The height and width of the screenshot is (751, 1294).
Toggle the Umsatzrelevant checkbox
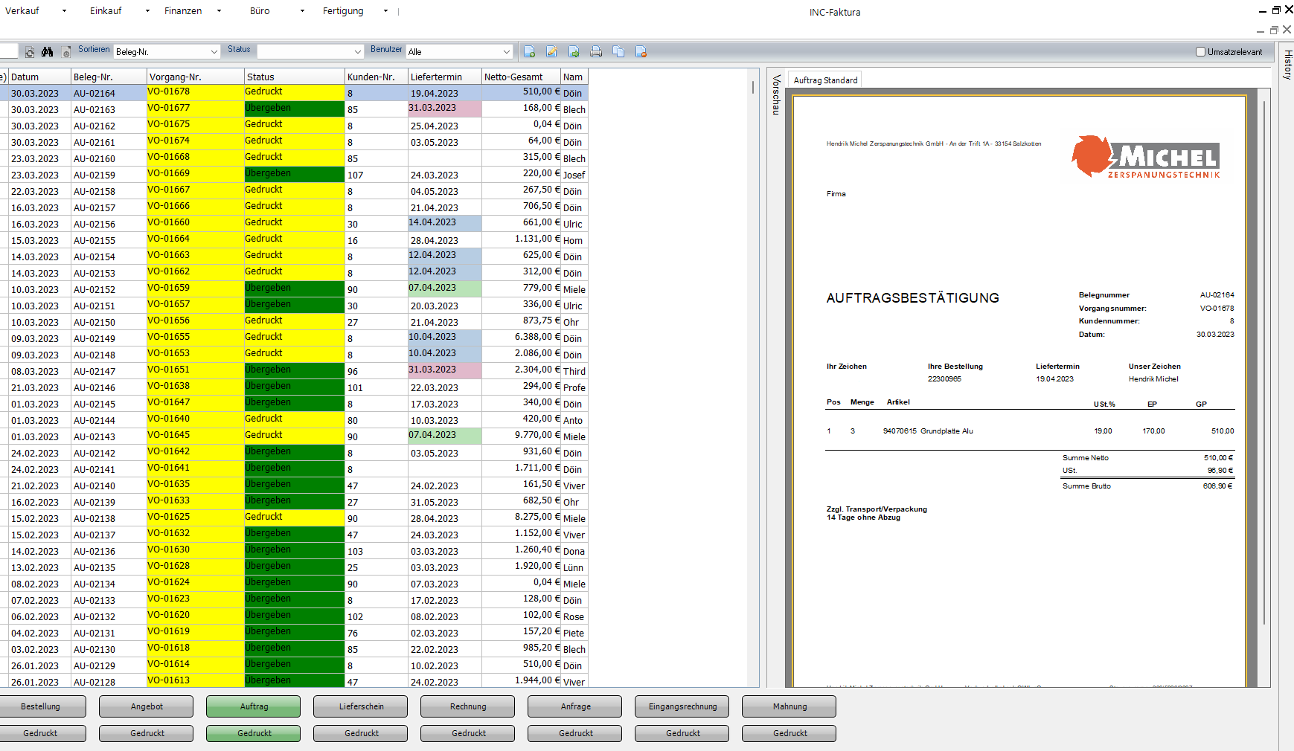(x=1200, y=52)
